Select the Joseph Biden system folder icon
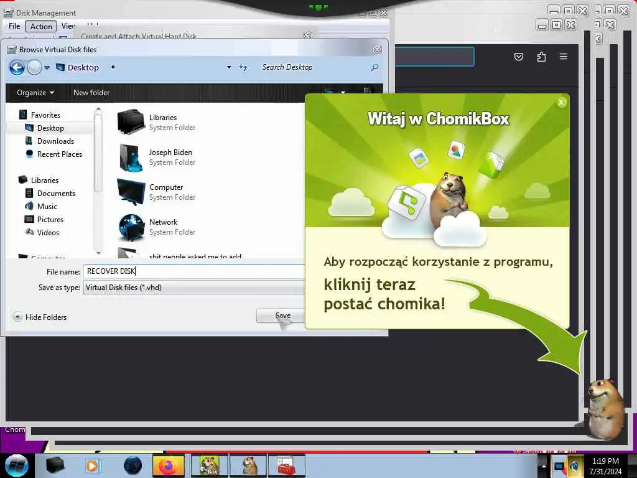Viewport: 637px width, 478px height. [131, 157]
